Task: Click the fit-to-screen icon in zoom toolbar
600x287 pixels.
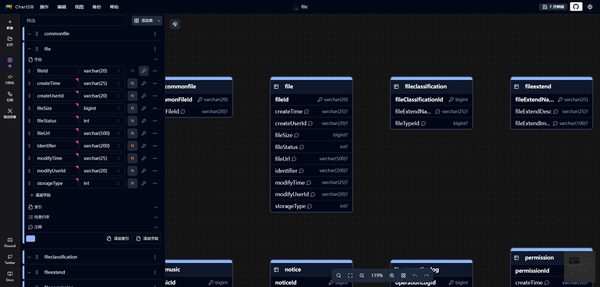Action: tap(350, 275)
